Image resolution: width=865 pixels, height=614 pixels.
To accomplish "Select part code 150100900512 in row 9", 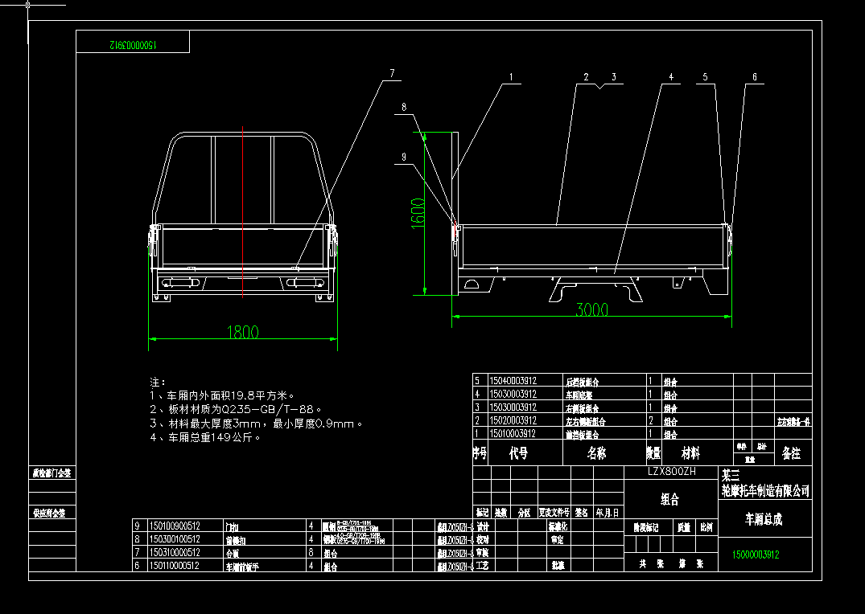I will (x=175, y=526).
